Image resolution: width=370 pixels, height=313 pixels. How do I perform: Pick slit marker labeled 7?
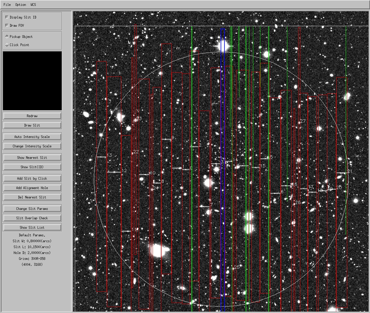pos(204,206)
